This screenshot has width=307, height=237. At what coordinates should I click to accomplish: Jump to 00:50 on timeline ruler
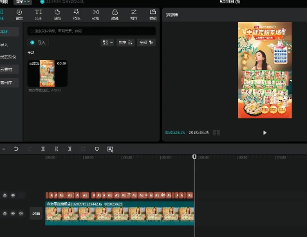tap(242, 157)
